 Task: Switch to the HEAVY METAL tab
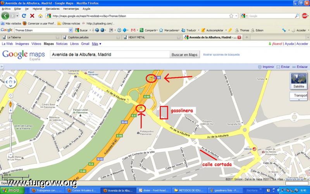click(x=152, y=37)
